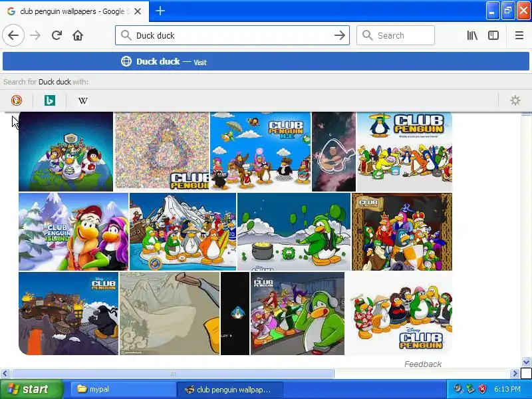Open the pirate ship penguin crowd thumbnail
Viewport: 532px width, 399px height.
pos(183,231)
